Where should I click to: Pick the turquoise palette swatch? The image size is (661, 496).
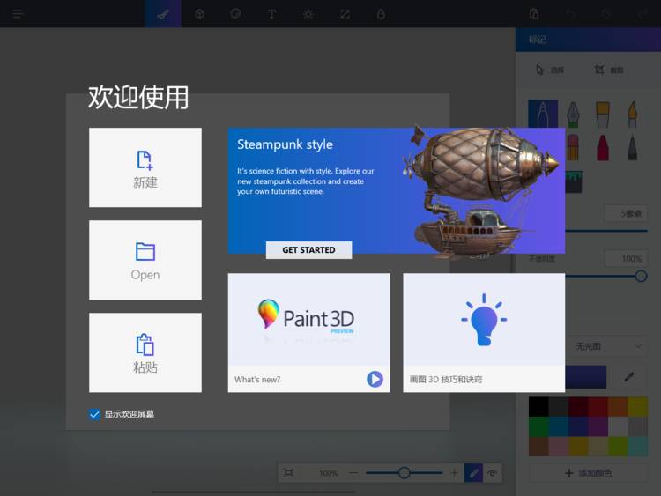click(637, 447)
